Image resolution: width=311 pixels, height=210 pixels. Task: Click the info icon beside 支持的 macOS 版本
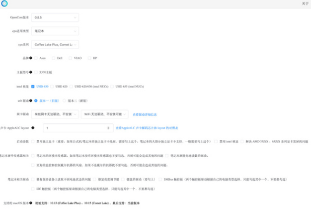(31, 203)
